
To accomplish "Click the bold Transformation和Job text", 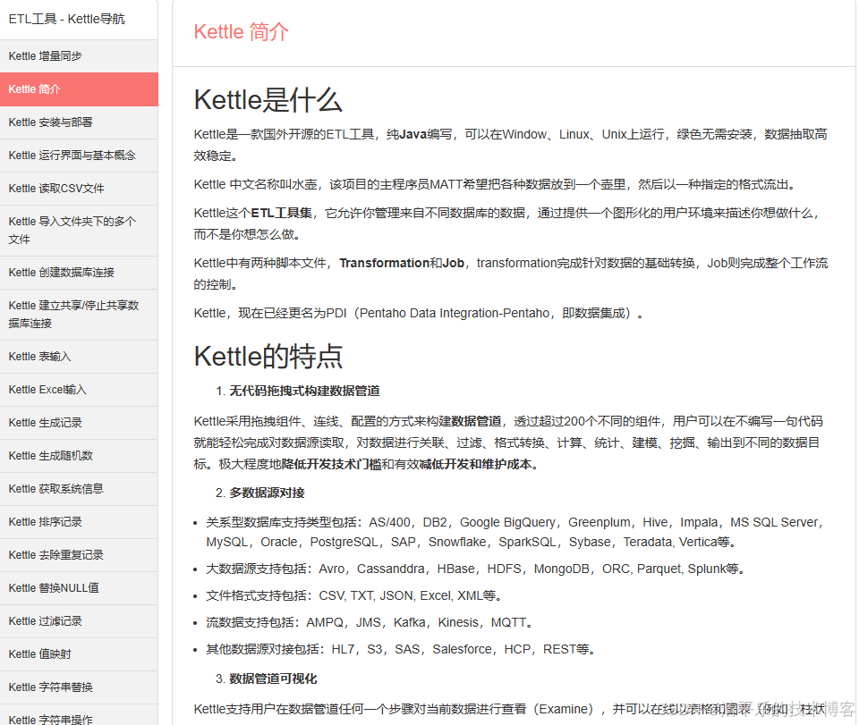I will (x=402, y=263).
